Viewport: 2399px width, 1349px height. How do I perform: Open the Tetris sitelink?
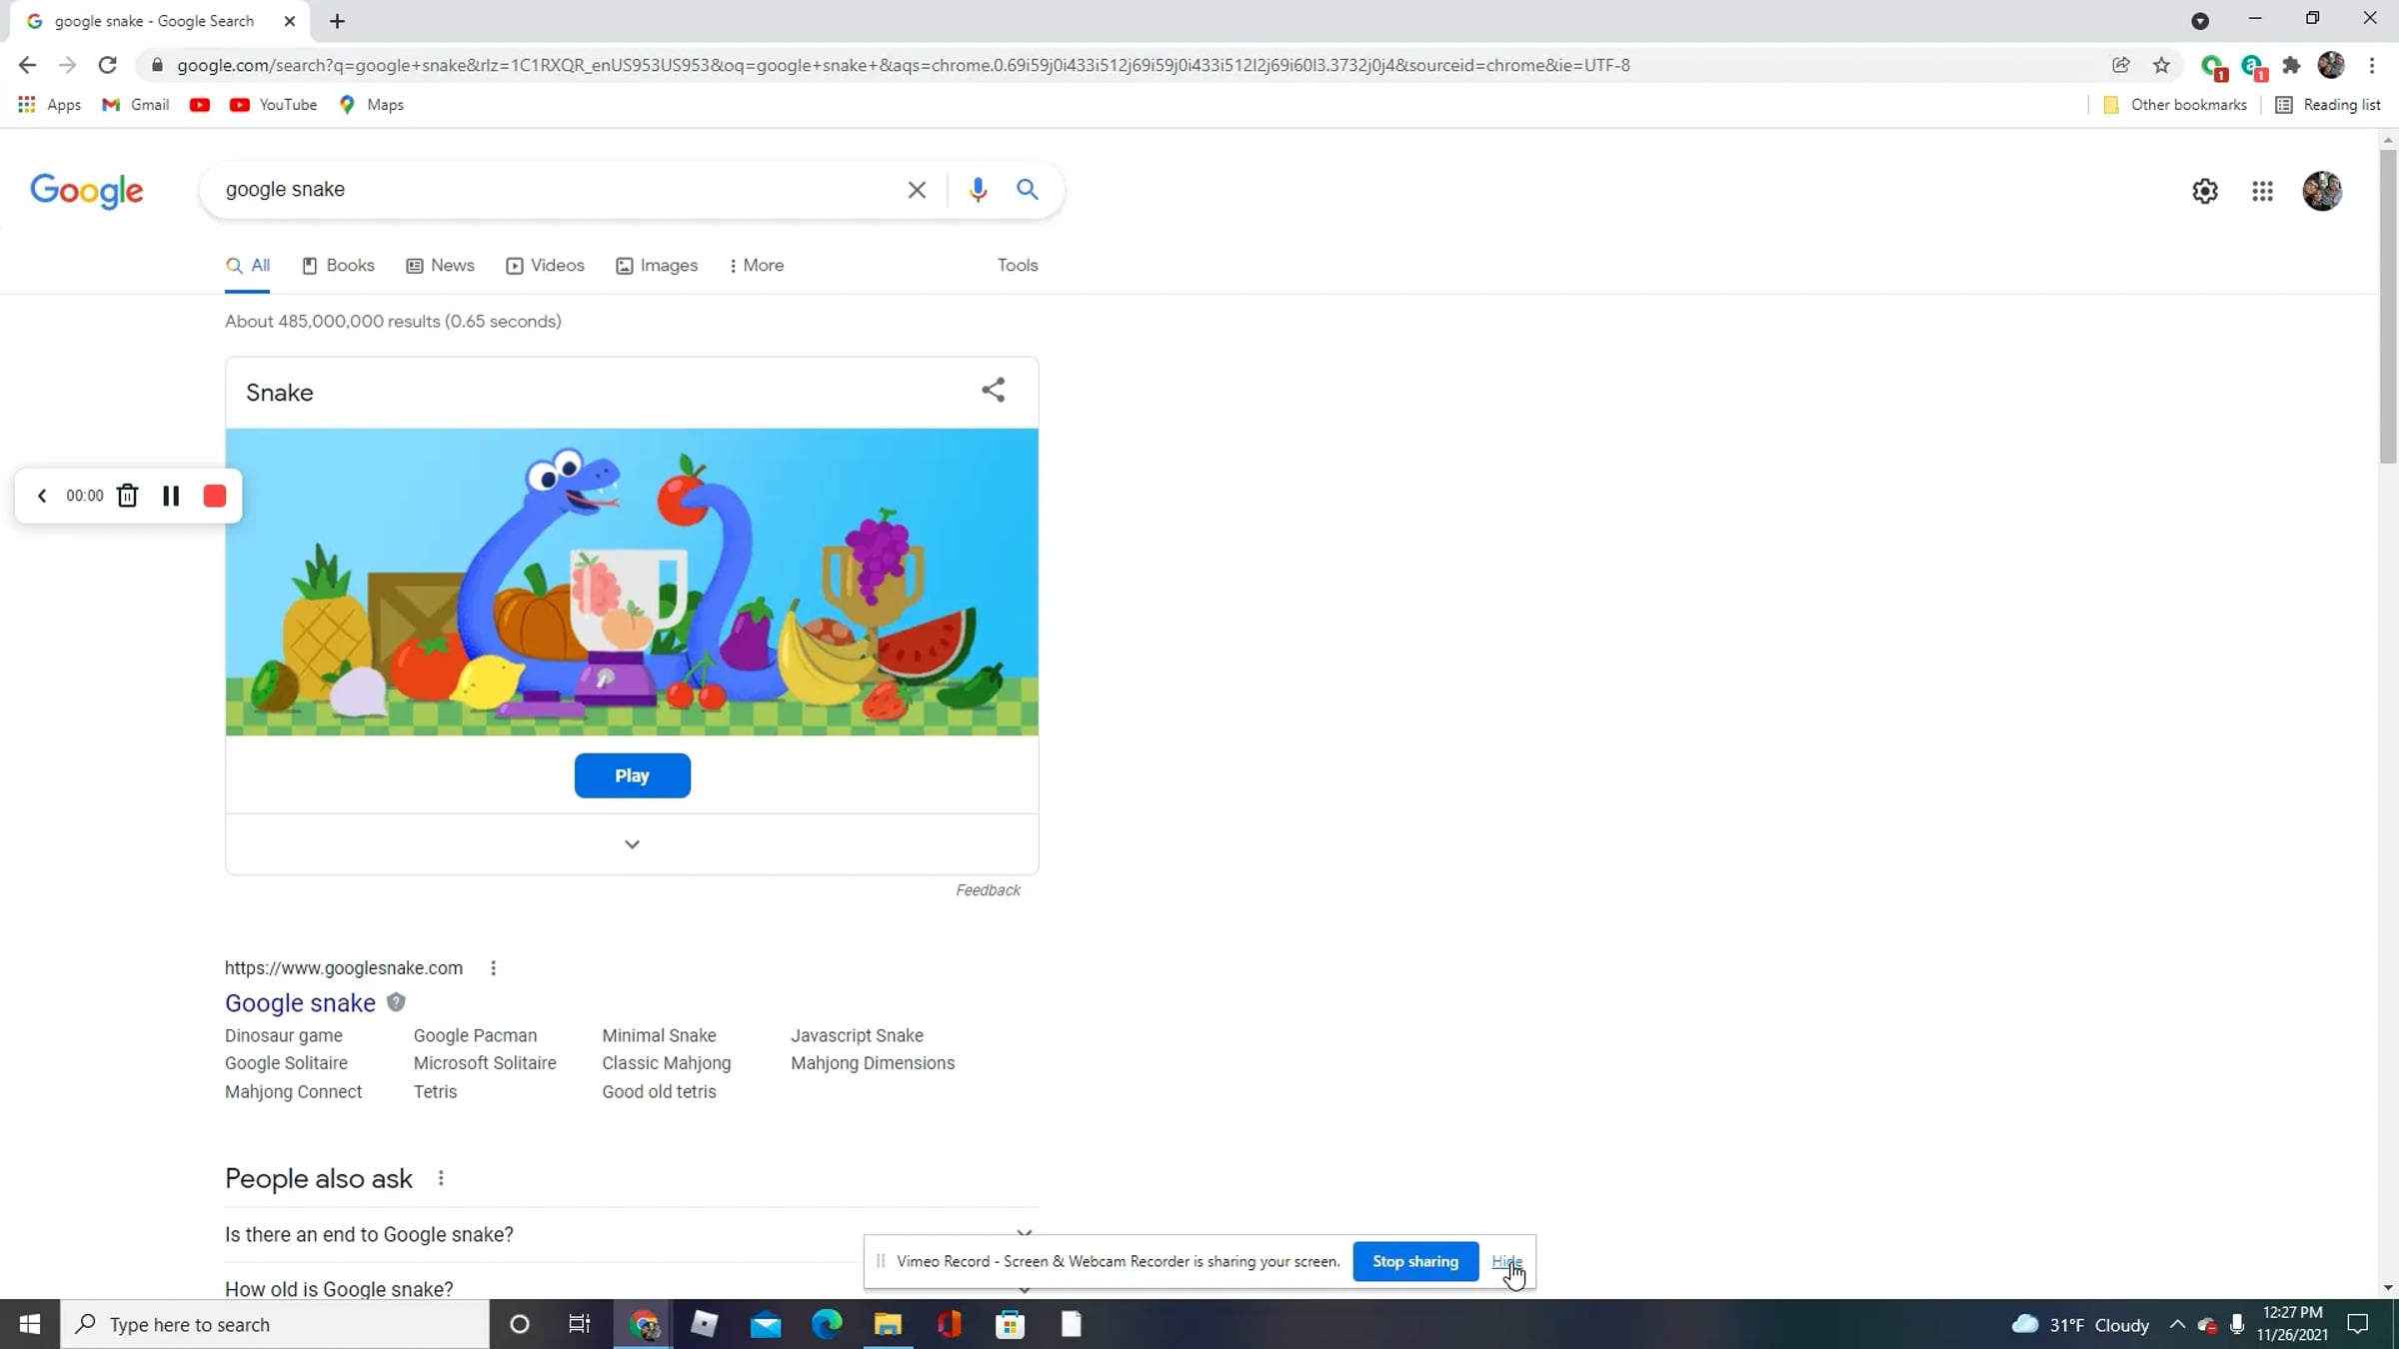click(435, 1092)
